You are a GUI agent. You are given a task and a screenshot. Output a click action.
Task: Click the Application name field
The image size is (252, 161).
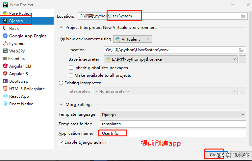pyautogui.click(x=173, y=133)
